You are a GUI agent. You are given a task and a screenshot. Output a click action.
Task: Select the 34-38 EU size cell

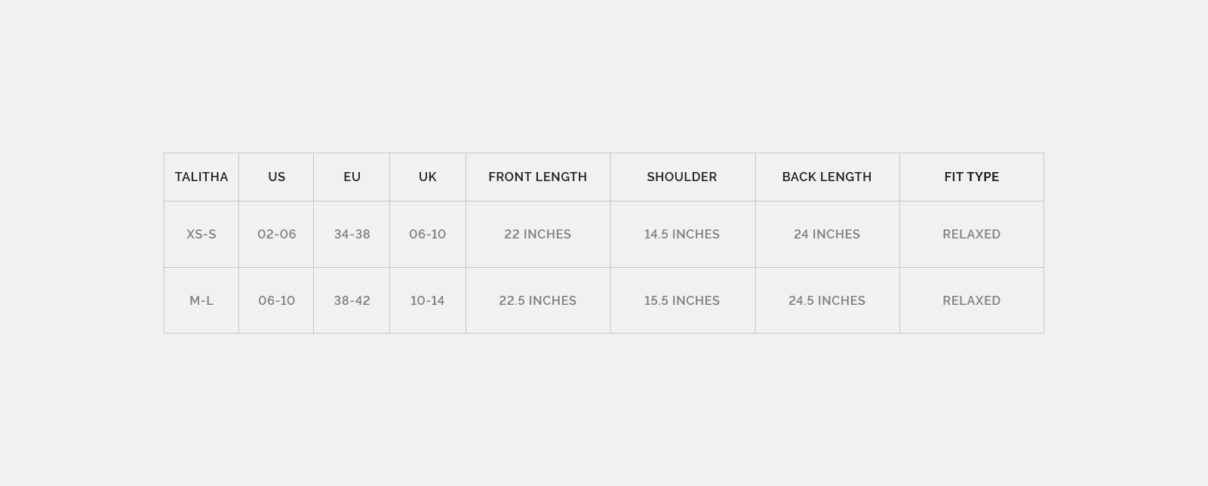352,235
